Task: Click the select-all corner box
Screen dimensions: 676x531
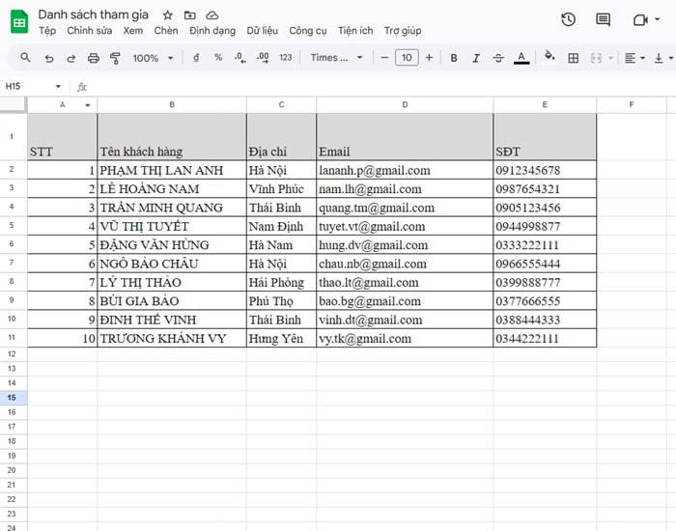Action: (x=14, y=104)
